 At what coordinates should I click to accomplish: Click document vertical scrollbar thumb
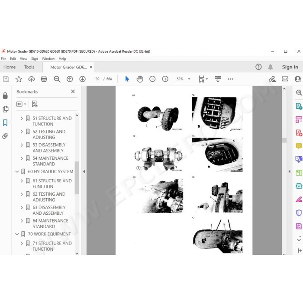(284, 140)
